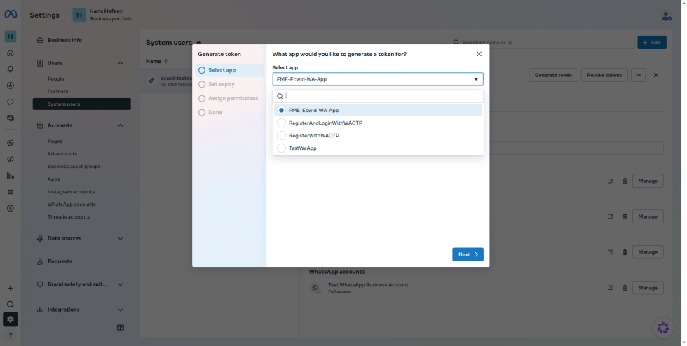Open the bar chart insights icon
The image size is (687, 346).
(11, 176)
